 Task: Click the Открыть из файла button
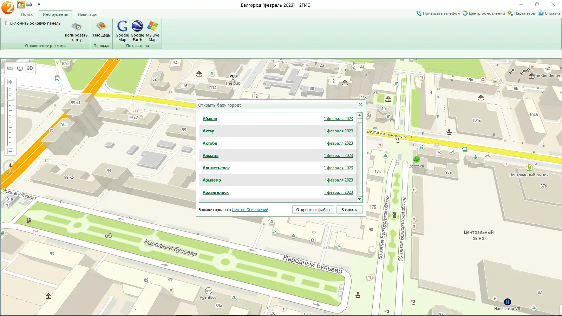click(313, 210)
